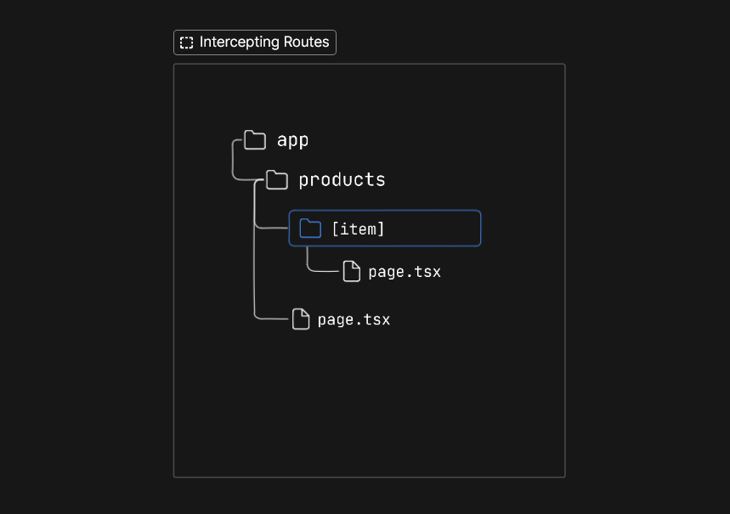Collapse the products folder node
This screenshot has width=730, height=514.
[276, 179]
